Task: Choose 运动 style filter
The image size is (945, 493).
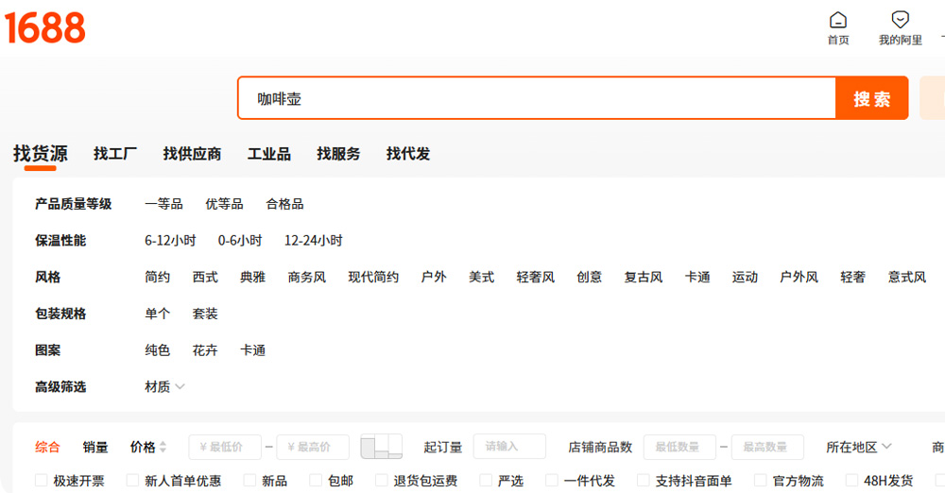Action: [x=745, y=277]
